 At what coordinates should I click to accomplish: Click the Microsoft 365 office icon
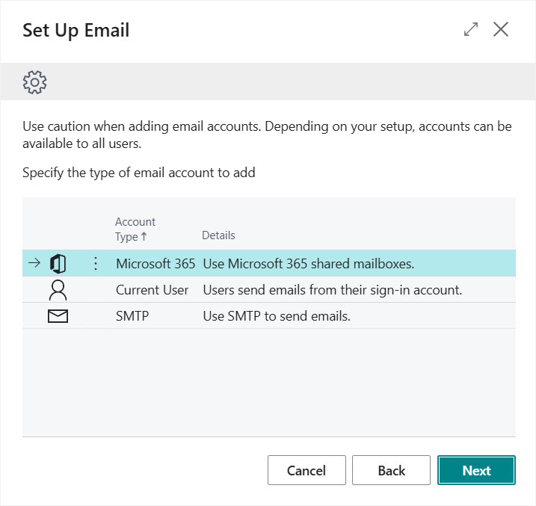click(58, 264)
